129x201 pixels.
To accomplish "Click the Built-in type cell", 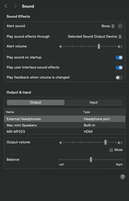I will [x=89, y=125].
